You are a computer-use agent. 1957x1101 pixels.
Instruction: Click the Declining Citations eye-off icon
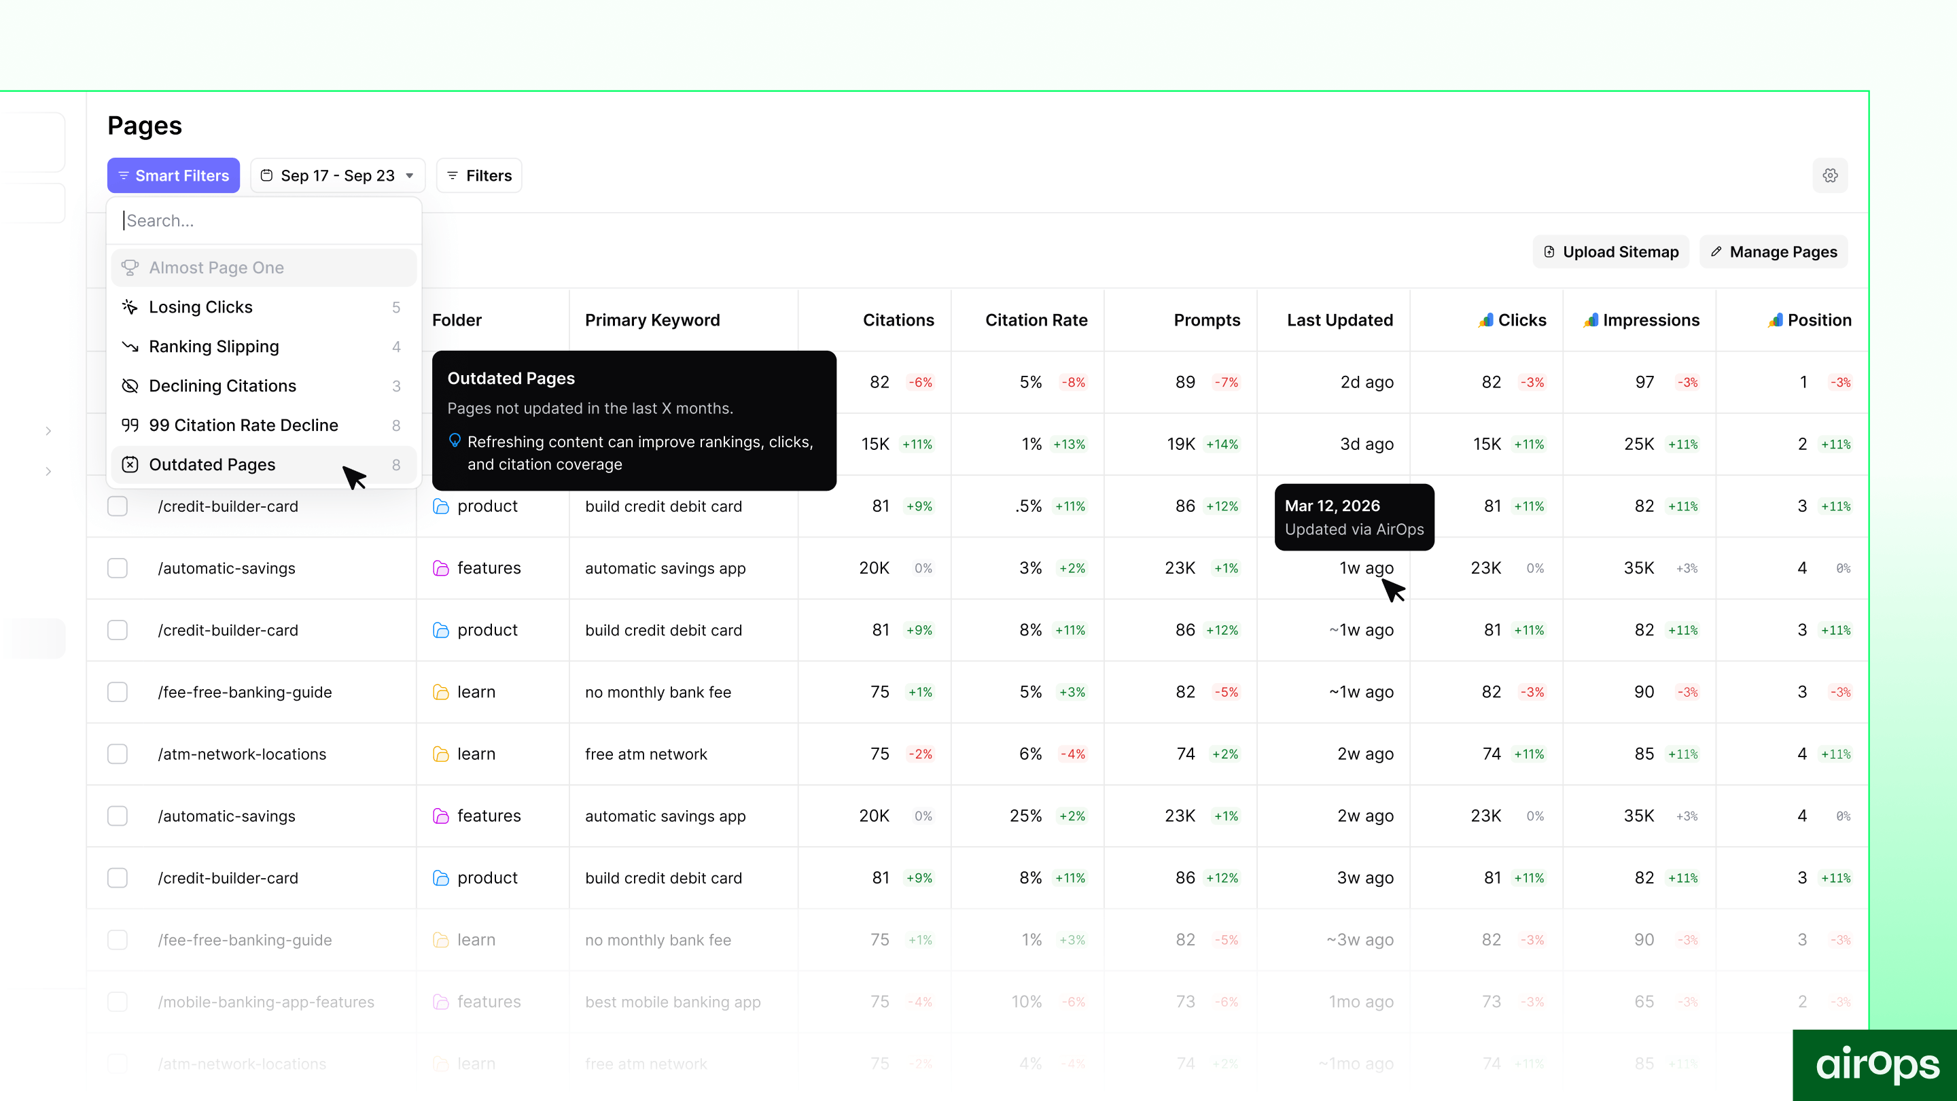tap(130, 386)
